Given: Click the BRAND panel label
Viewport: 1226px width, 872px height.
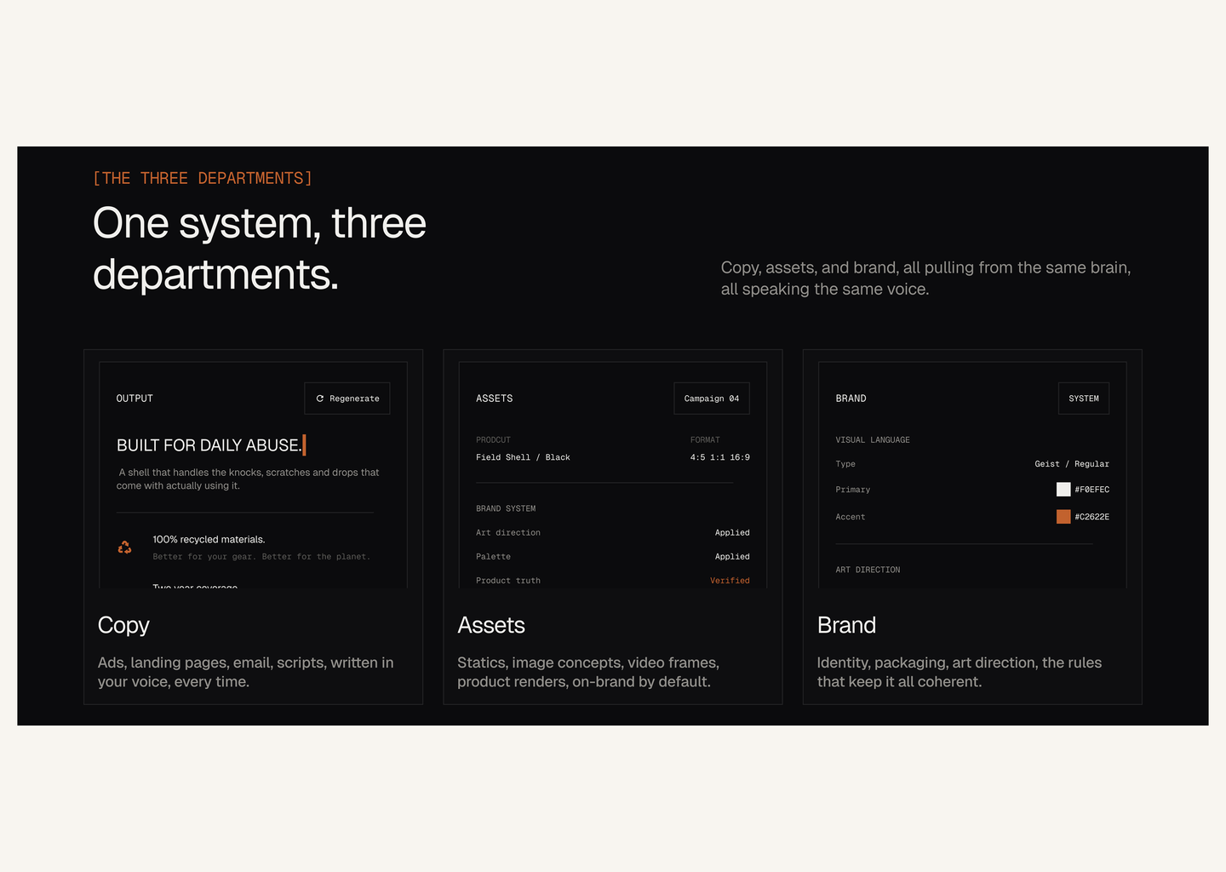Looking at the screenshot, I should [851, 399].
